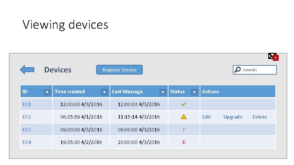This screenshot has width=294, height=165.
Task: Click the magnifying glass search icon
Action: coord(237,70)
